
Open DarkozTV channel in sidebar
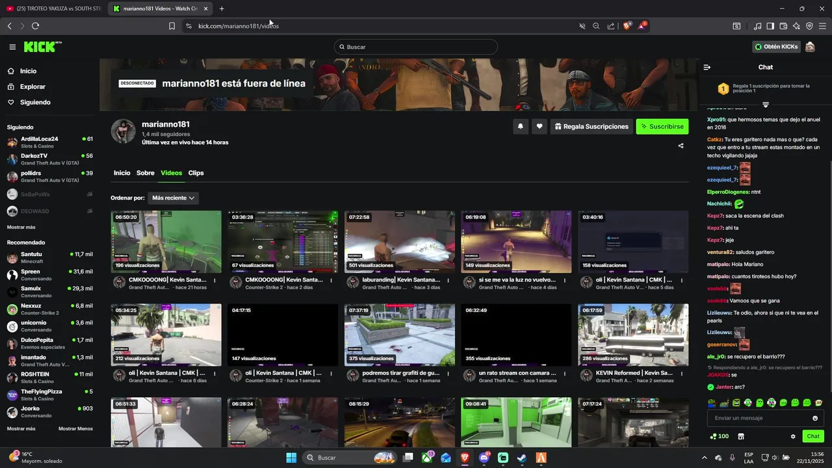(x=49, y=159)
